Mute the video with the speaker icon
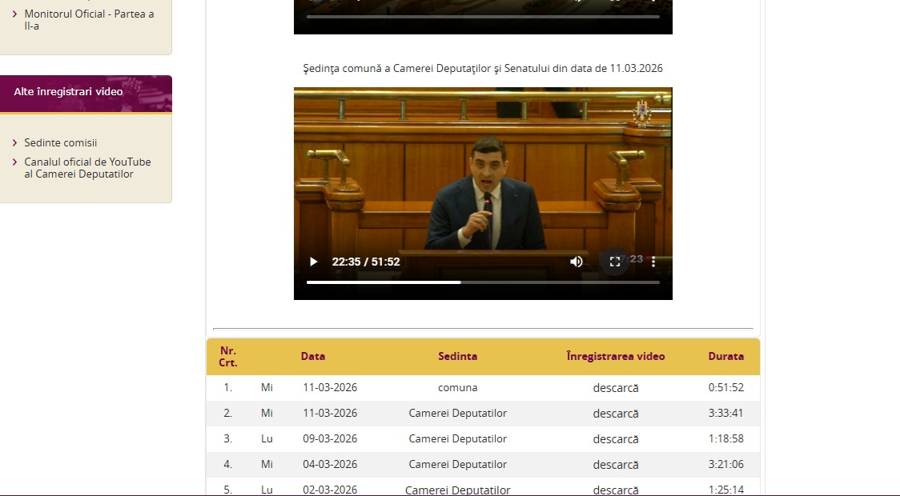900x496 pixels. coord(577,262)
